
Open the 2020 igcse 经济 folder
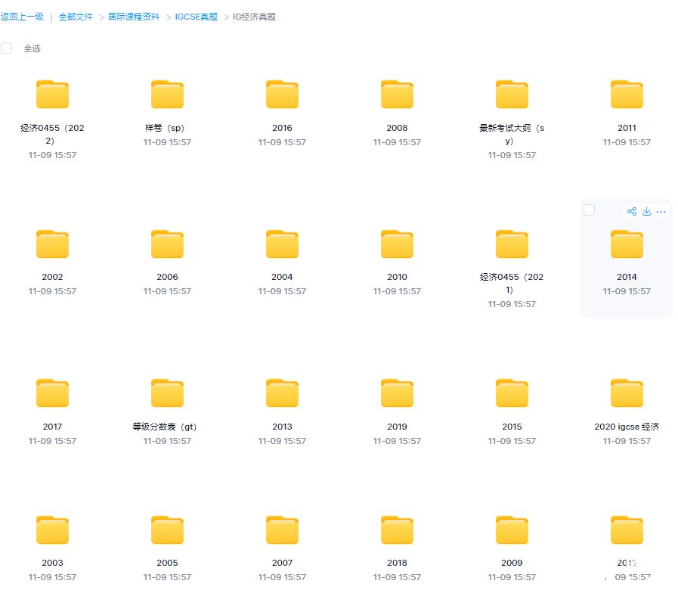pyautogui.click(x=627, y=393)
